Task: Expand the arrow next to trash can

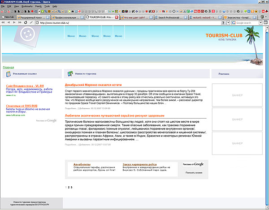Action: [266, 17]
